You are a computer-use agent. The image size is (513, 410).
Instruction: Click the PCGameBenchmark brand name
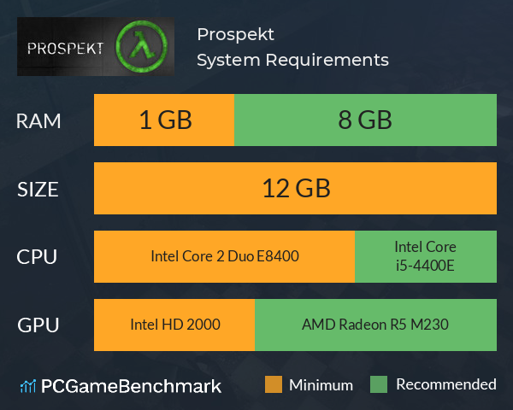tap(131, 386)
